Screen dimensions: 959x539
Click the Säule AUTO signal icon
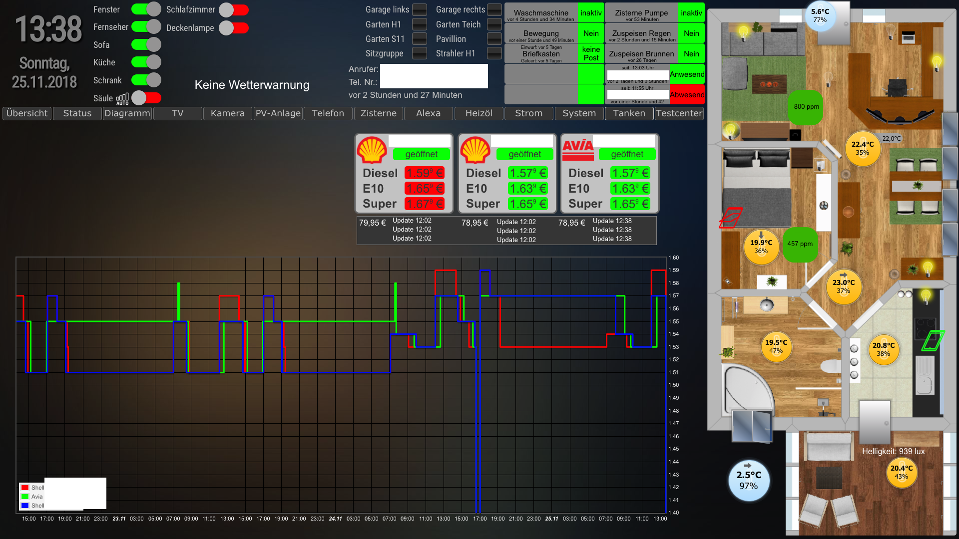122,98
